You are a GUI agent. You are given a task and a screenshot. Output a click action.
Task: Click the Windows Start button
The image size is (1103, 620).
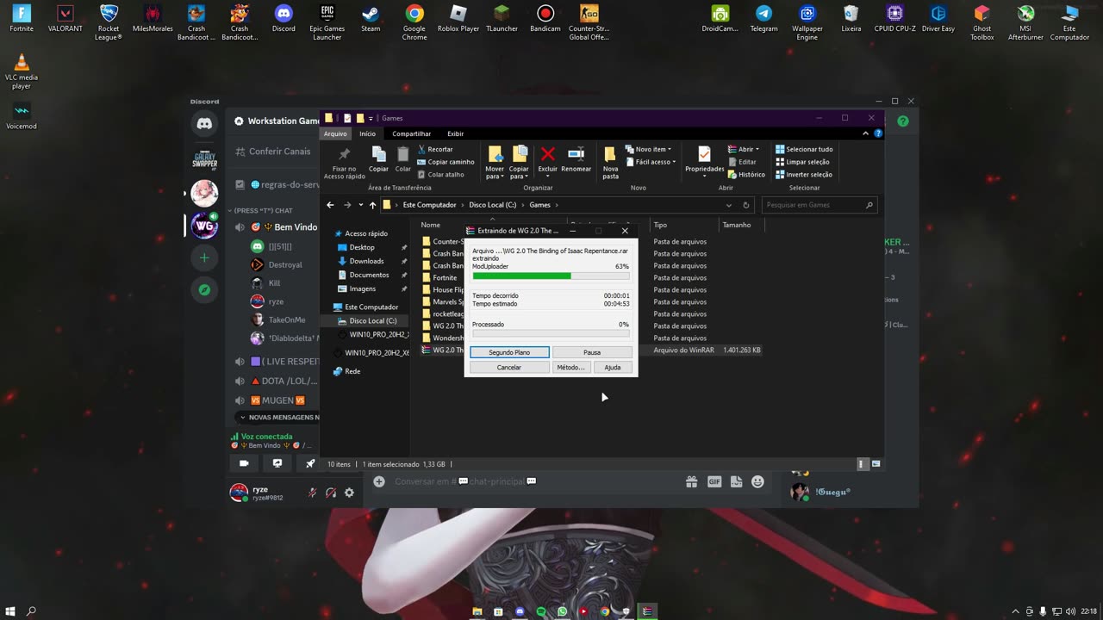click(x=9, y=611)
